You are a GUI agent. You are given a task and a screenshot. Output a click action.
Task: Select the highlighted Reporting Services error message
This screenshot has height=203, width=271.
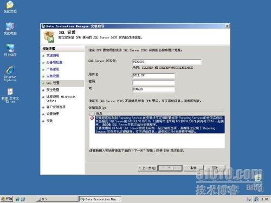[x=160, y=125]
